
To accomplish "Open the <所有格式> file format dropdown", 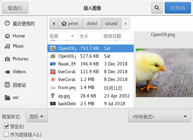I will tap(160, 116).
